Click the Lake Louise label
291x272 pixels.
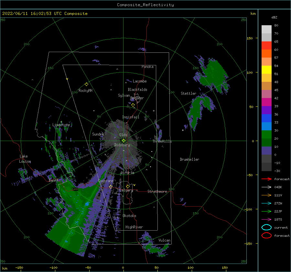coord(25,159)
